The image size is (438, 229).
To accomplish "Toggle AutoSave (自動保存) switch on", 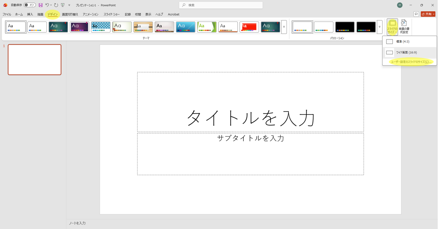I will 30,5.
